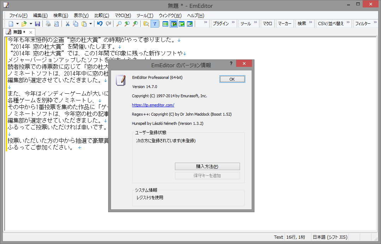Open the Find dialog via the magnifier icon

(118, 24)
